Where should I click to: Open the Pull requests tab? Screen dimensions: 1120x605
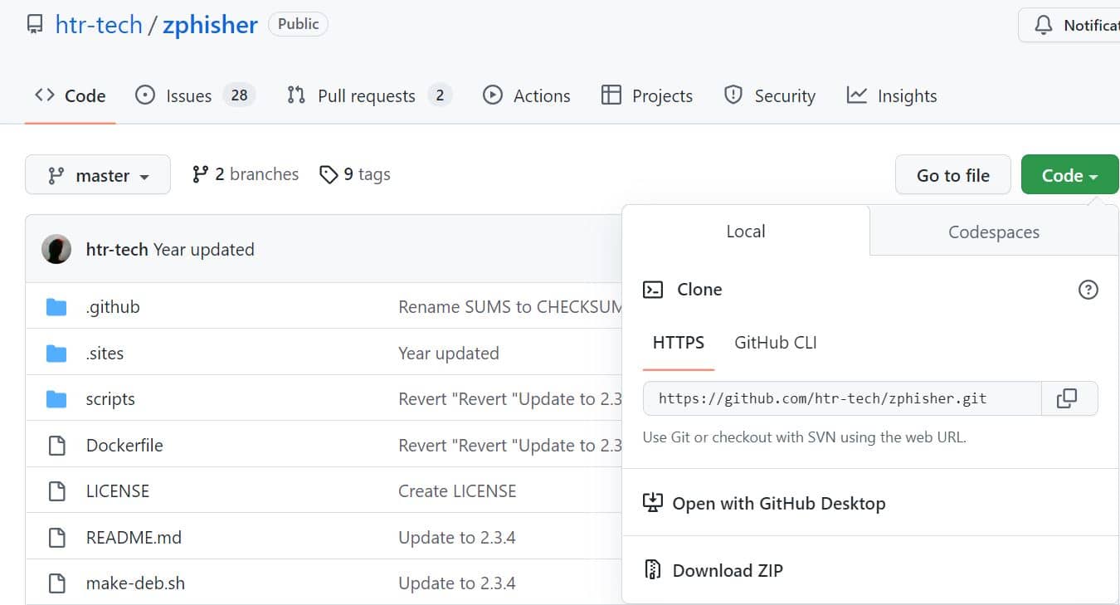(x=369, y=95)
